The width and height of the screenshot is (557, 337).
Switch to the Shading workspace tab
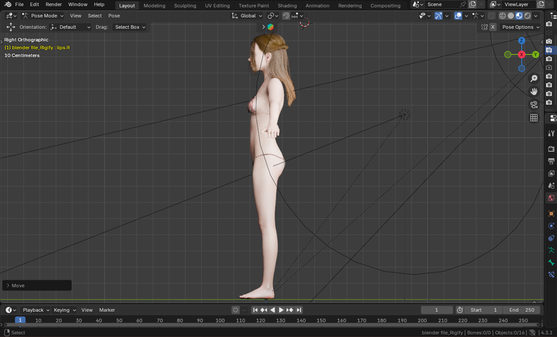[287, 6]
